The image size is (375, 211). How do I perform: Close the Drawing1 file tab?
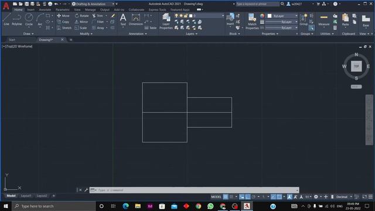63,39
